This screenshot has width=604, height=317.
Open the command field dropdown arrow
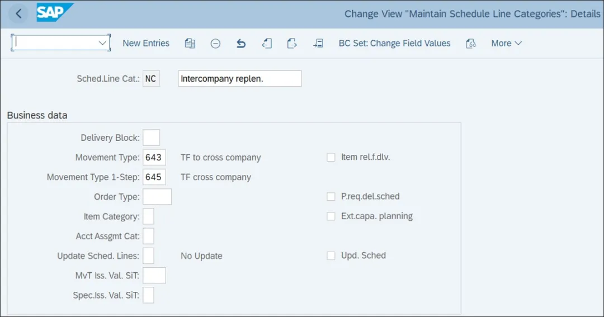(102, 43)
